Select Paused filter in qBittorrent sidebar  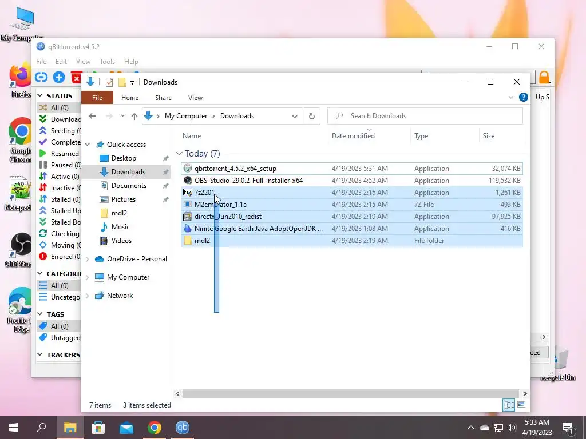coord(60,165)
